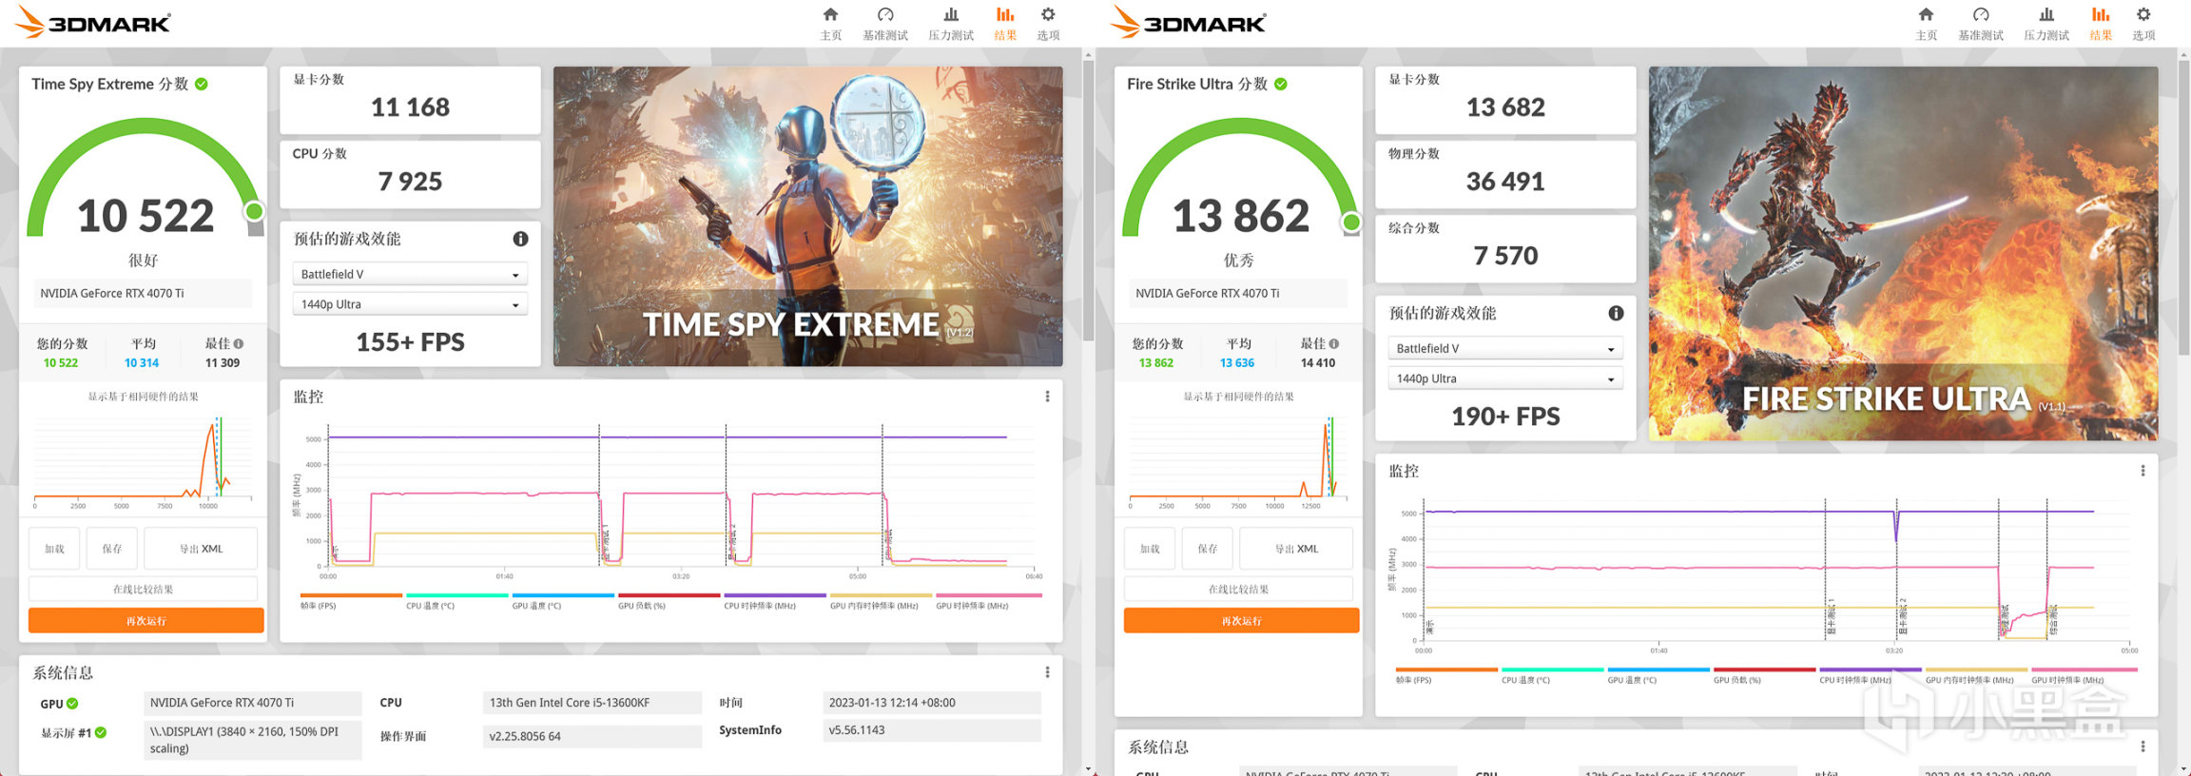Click 在线比较结果 in Fire Strike window
The image size is (2191, 776).
click(x=1239, y=590)
